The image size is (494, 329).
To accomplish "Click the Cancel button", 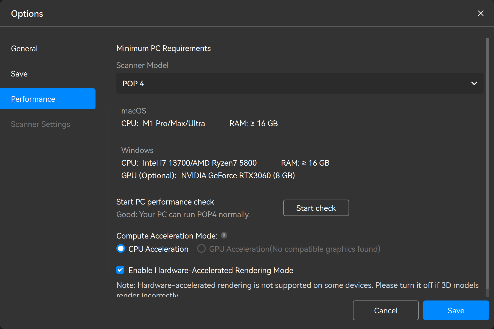I will (x=386, y=310).
